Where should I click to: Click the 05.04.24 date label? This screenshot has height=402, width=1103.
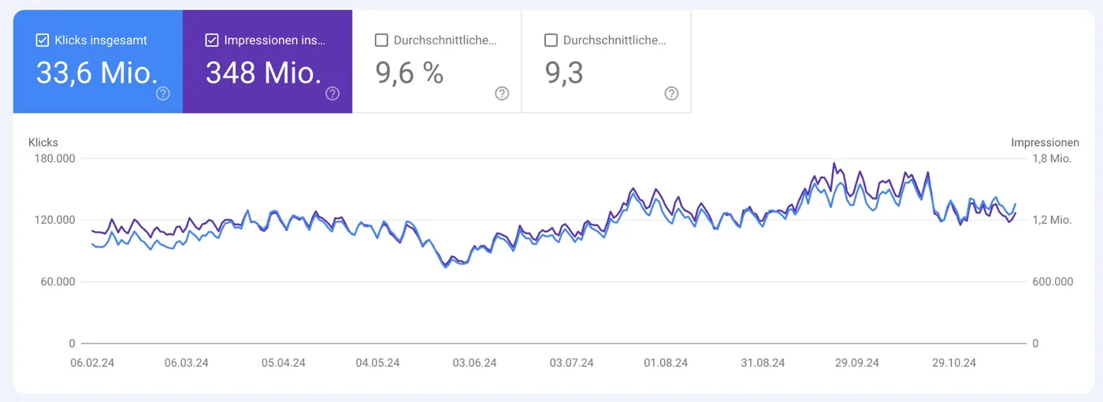point(283,363)
